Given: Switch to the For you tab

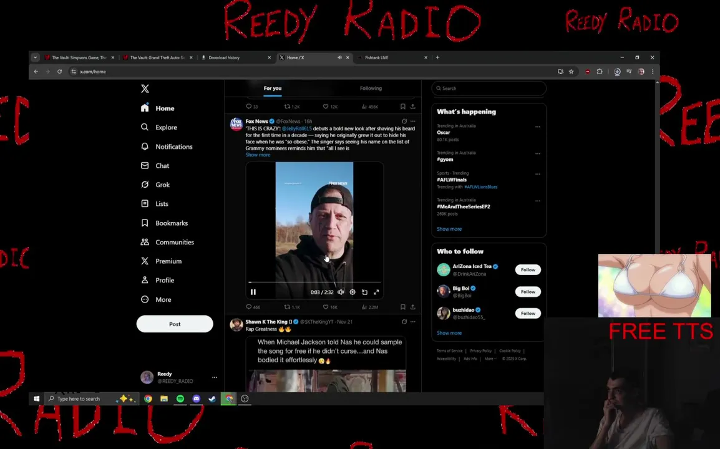Looking at the screenshot, I should coord(272,88).
